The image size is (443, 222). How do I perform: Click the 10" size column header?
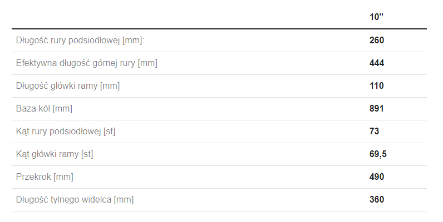tap(377, 17)
